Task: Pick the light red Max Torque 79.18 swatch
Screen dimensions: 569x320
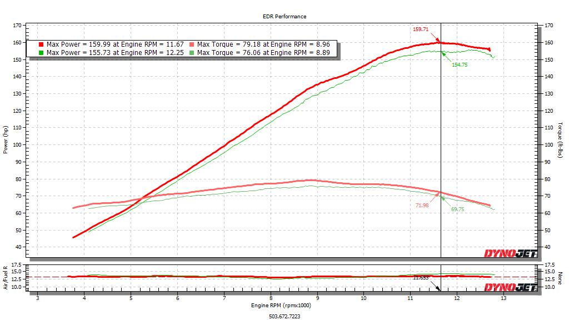Action: point(192,44)
